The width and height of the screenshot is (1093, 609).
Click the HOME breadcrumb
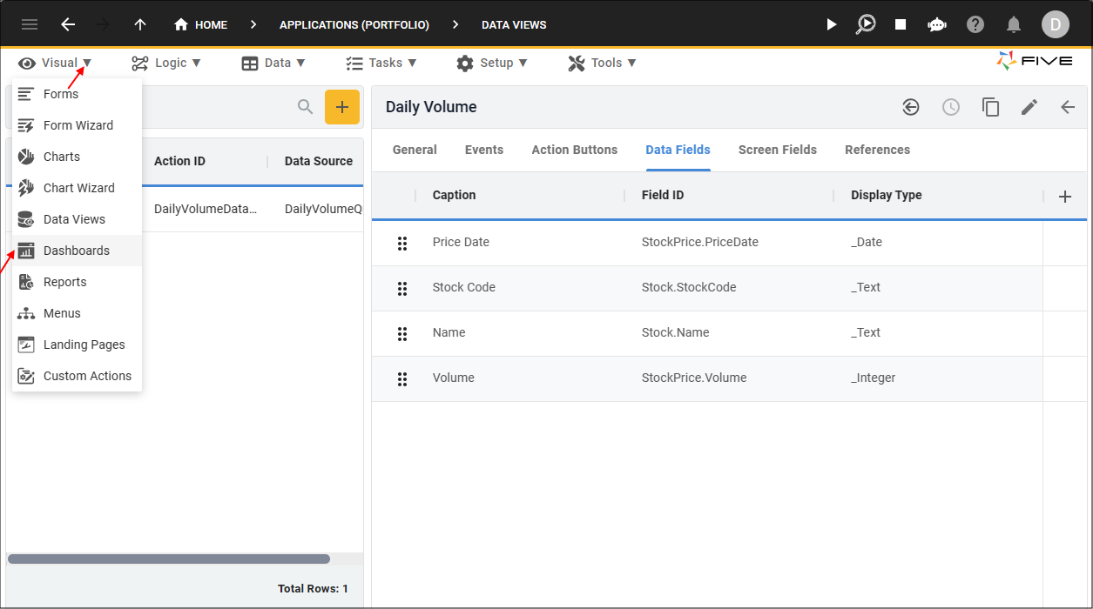[201, 24]
